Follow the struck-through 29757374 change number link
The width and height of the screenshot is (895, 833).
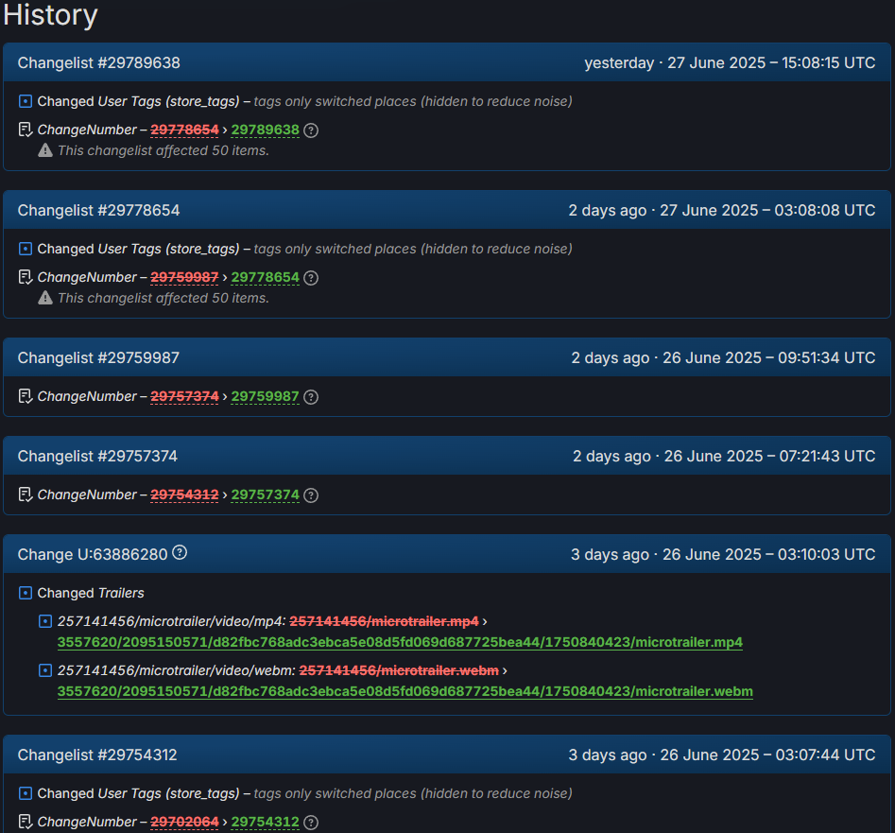pos(184,396)
